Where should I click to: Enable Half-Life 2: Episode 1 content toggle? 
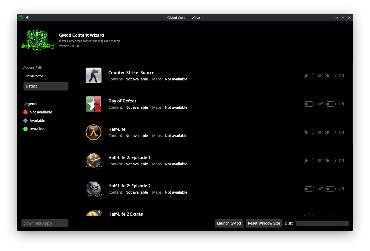pos(309,161)
